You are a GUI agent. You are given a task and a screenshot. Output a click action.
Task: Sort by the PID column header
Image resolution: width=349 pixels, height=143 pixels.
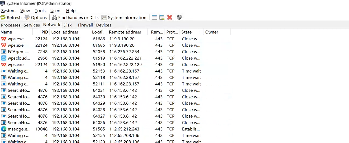click(x=41, y=32)
